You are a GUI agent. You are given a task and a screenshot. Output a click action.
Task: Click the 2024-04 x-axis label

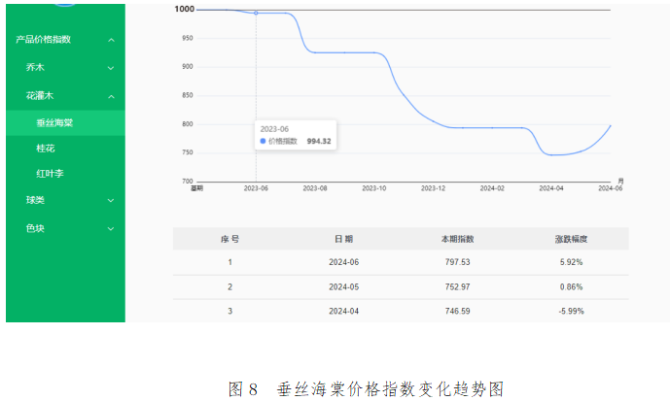pyautogui.click(x=550, y=188)
